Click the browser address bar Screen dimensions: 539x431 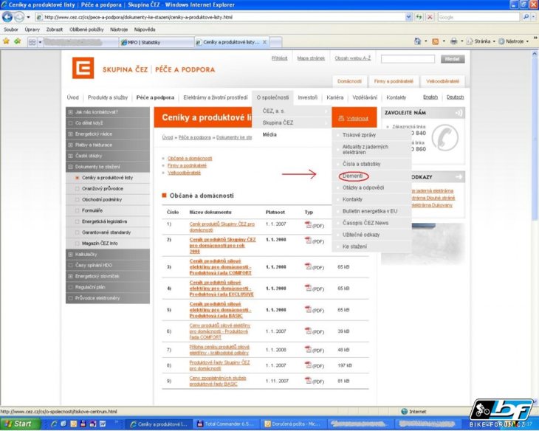click(x=220, y=17)
